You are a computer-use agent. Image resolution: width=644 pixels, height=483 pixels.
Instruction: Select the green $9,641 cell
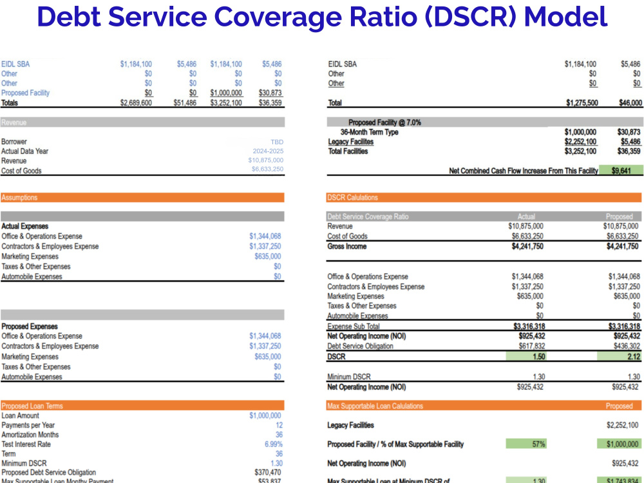(x=621, y=171)
